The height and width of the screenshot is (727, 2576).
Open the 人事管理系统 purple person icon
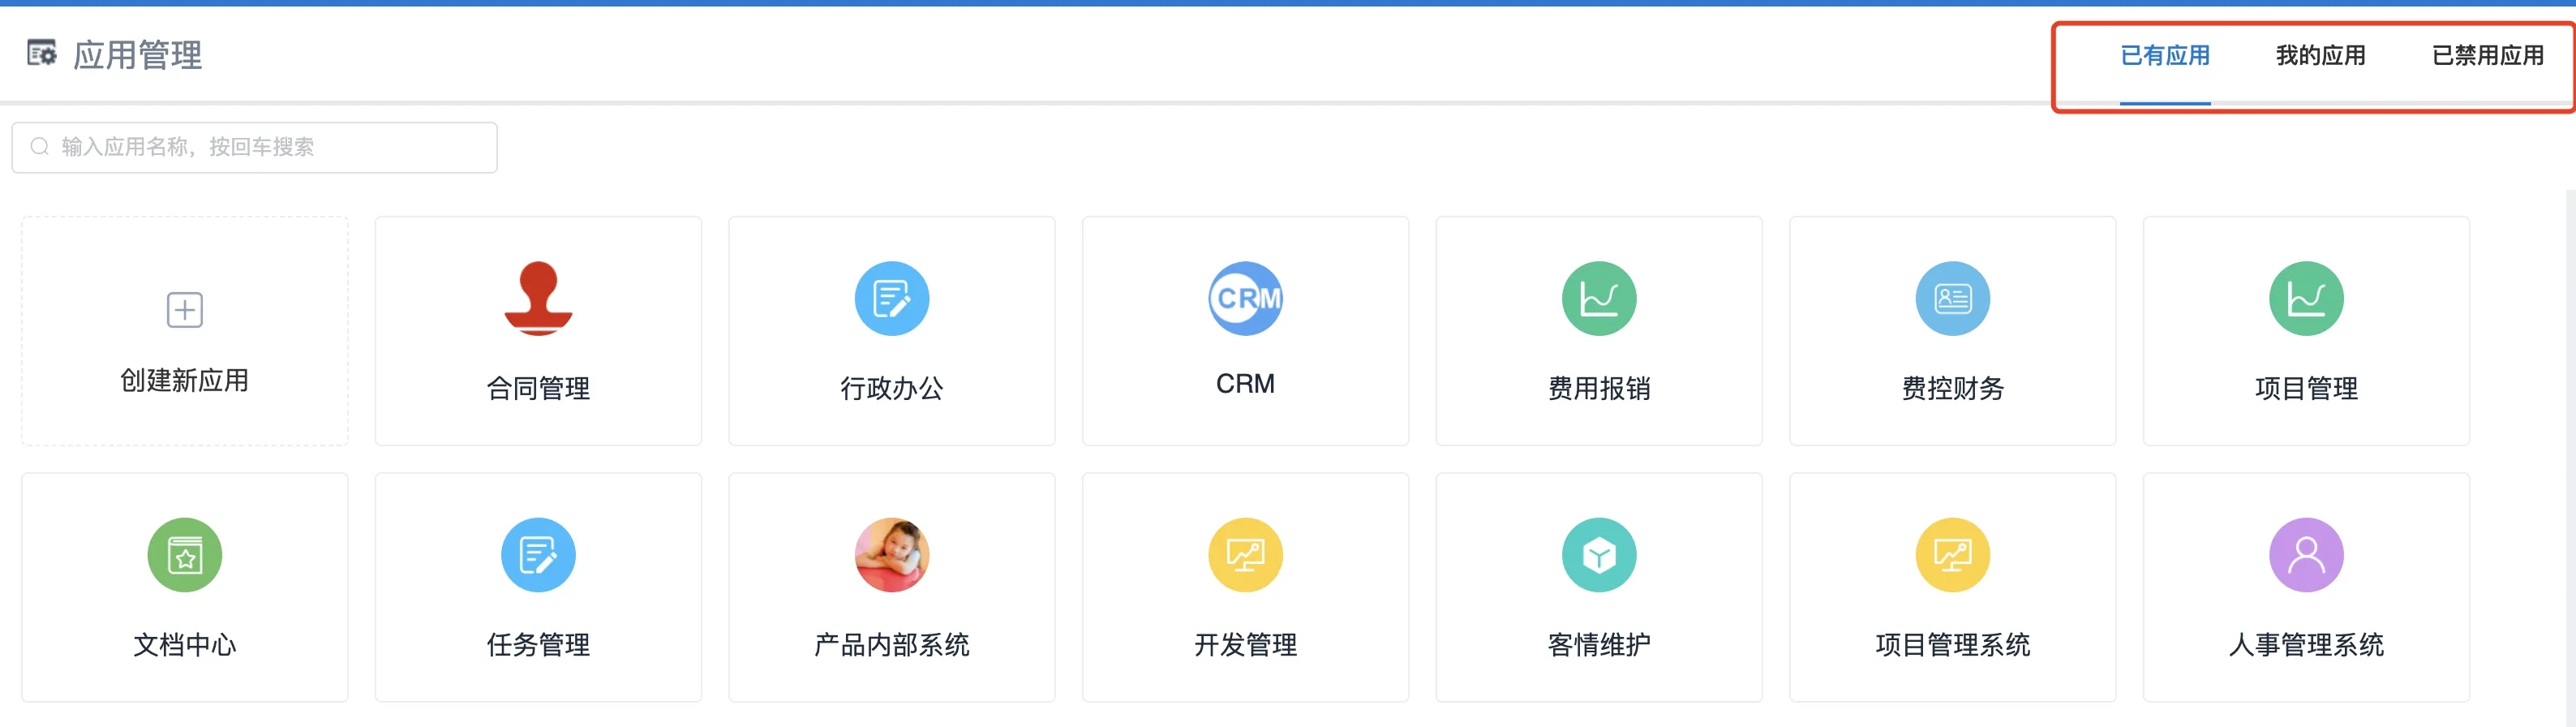click(x=2305, y=555)
